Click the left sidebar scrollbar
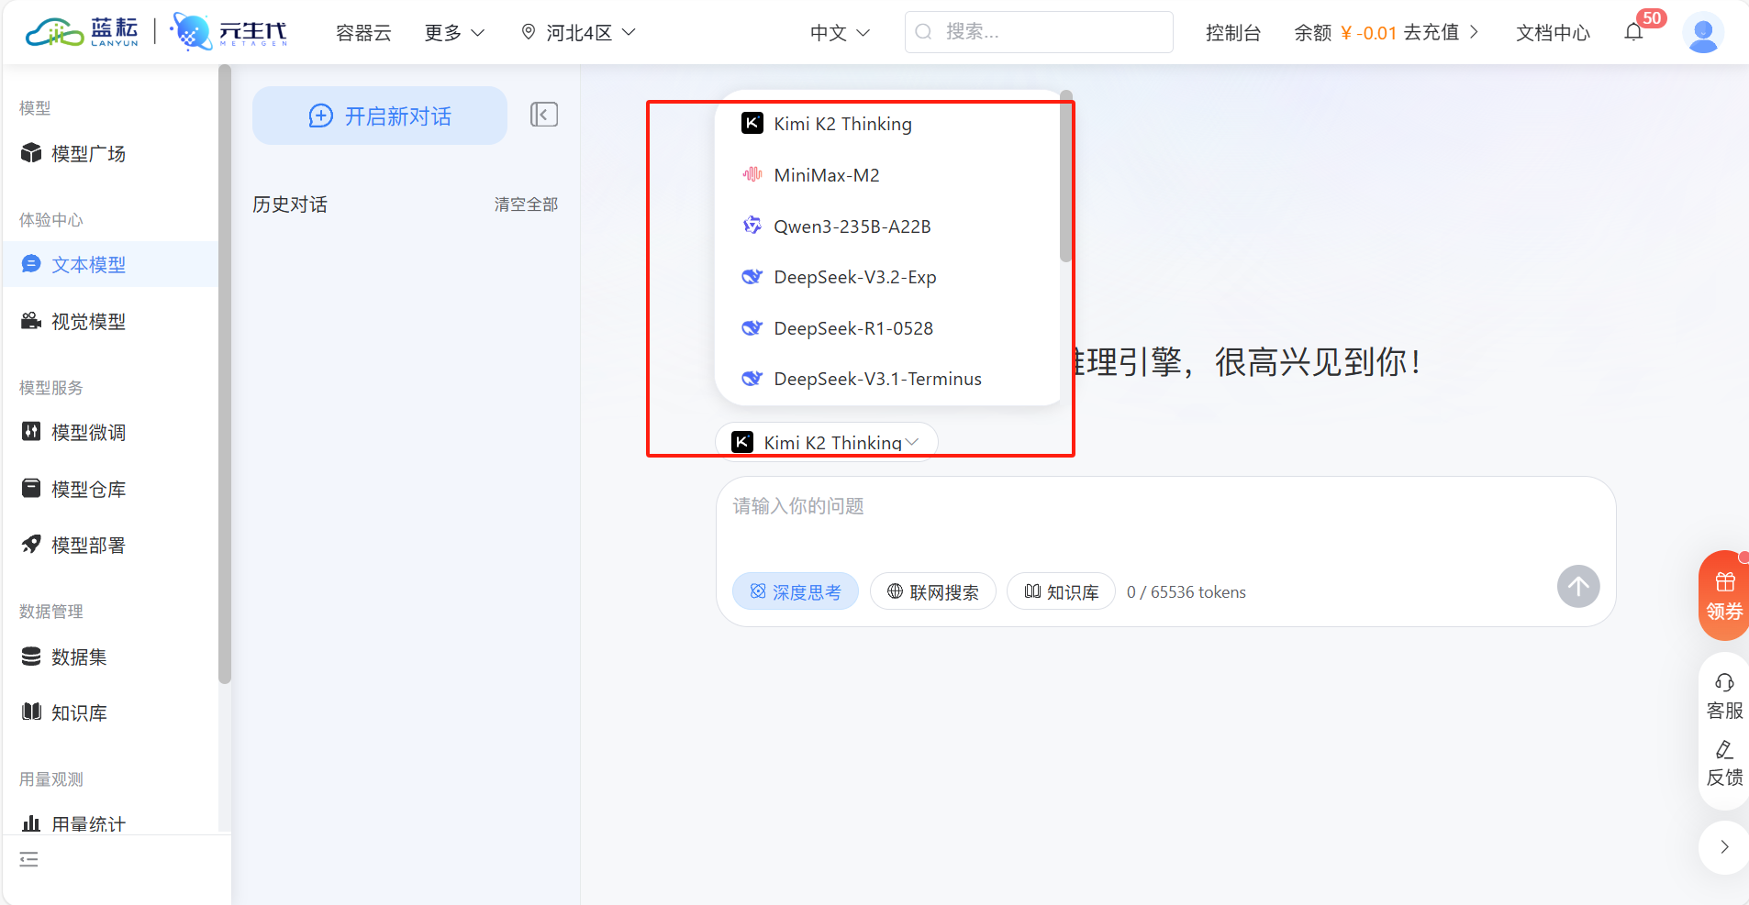This screenshot has height=905, width=1749. point(225,374)
